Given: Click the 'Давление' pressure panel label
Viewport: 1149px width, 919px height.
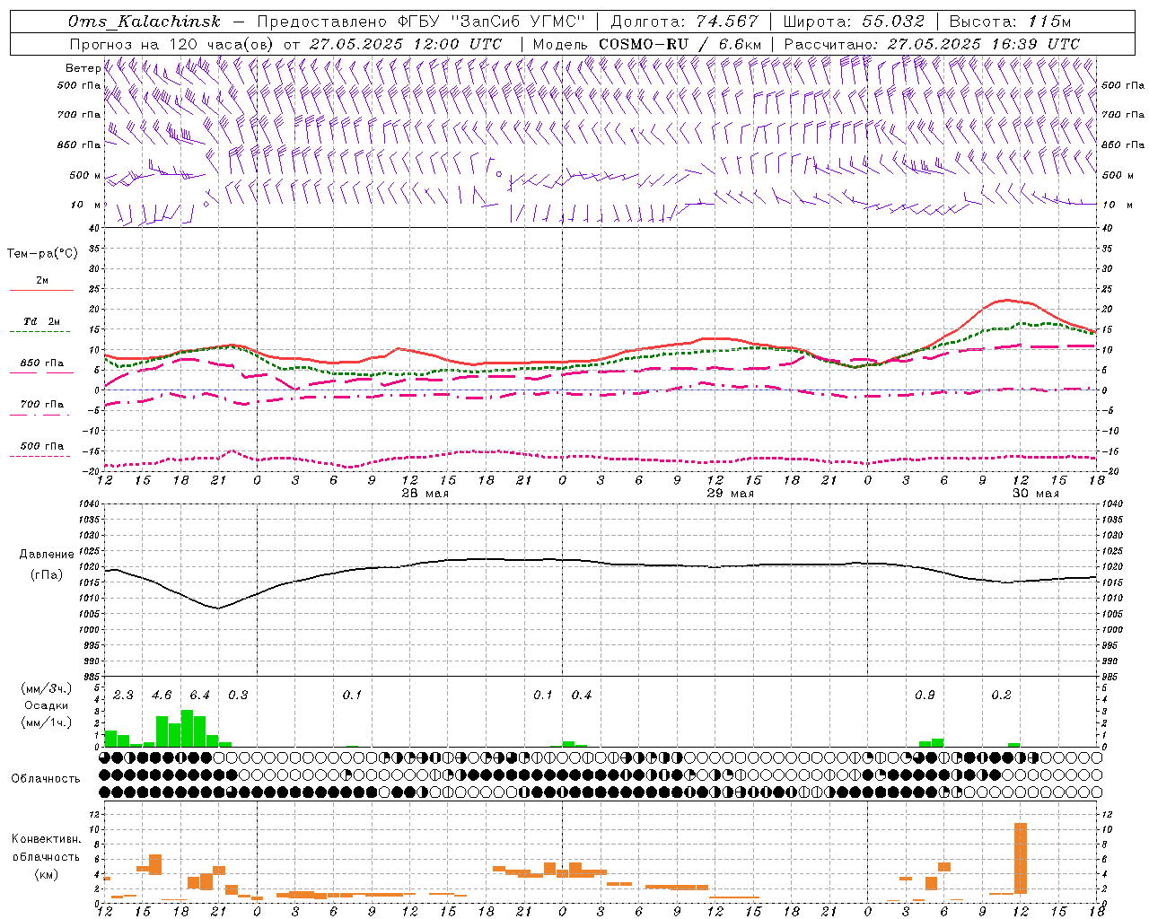Looking at the screenshot, I should click(47, 555).
